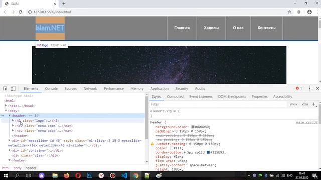Click the browser forward arrow
Viewport: 321px width, 180px height.
(13, 12)
